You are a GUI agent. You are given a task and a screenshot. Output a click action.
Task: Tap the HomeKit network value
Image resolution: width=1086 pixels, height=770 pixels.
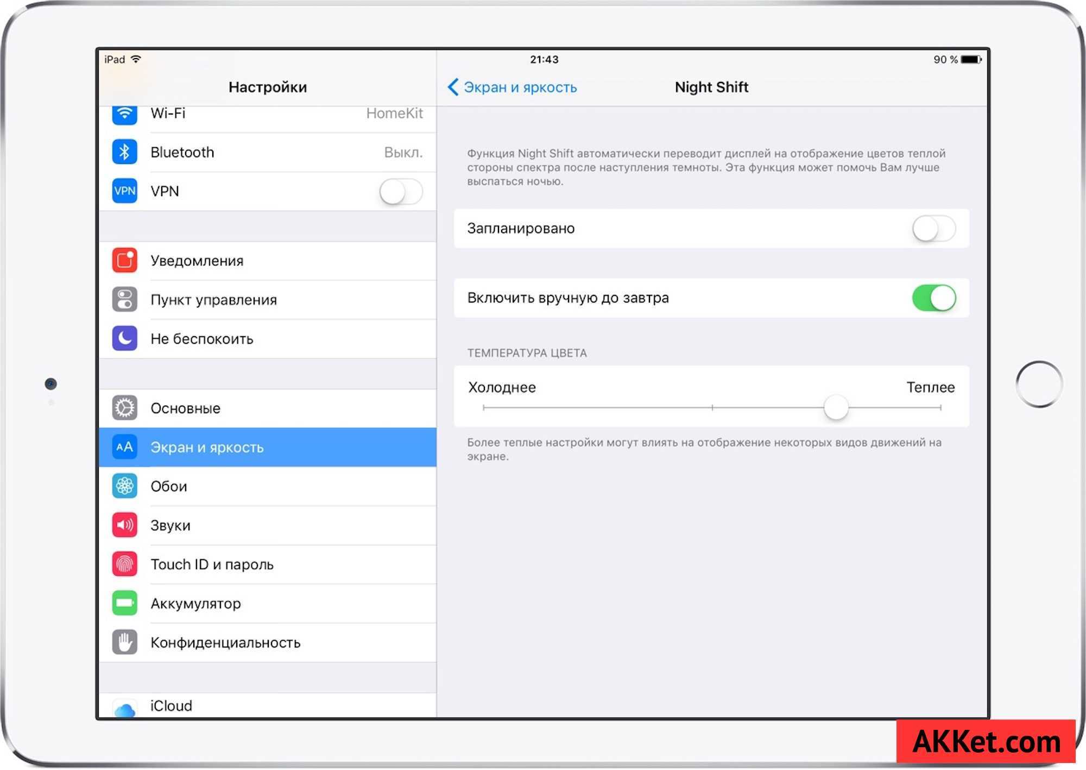pos(394,113)
